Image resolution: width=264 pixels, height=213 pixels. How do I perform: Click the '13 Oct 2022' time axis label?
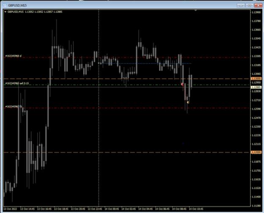(x=10, y=209)
